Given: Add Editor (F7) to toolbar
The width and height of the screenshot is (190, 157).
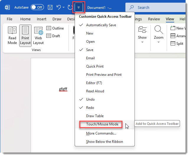Looking at the screenshot, I should tap(105, 83).
